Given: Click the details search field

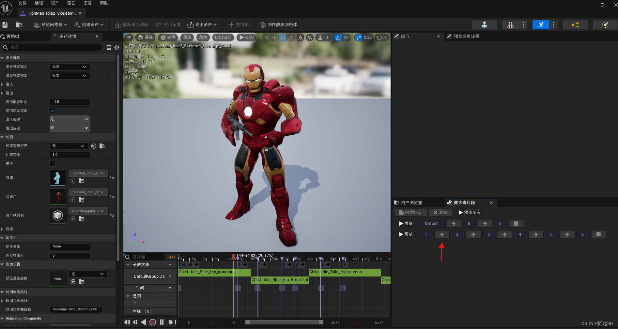Looking at the screenshot, I should click(52, 48).
